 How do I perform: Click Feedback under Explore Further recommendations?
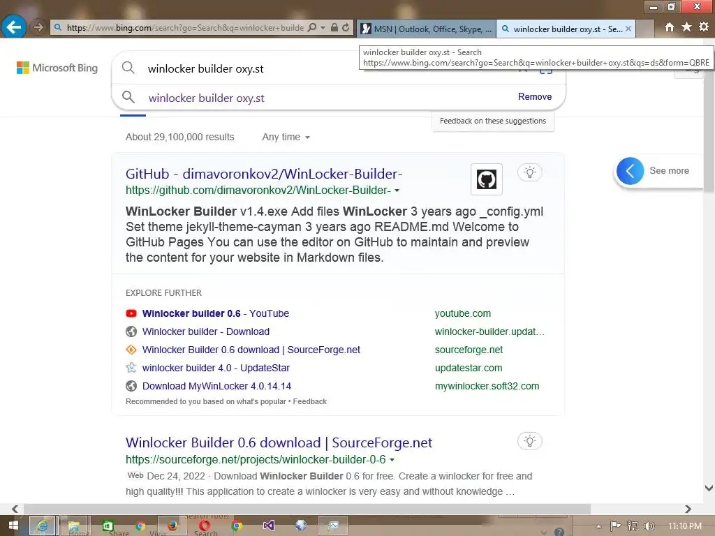[x=309, y=401]
